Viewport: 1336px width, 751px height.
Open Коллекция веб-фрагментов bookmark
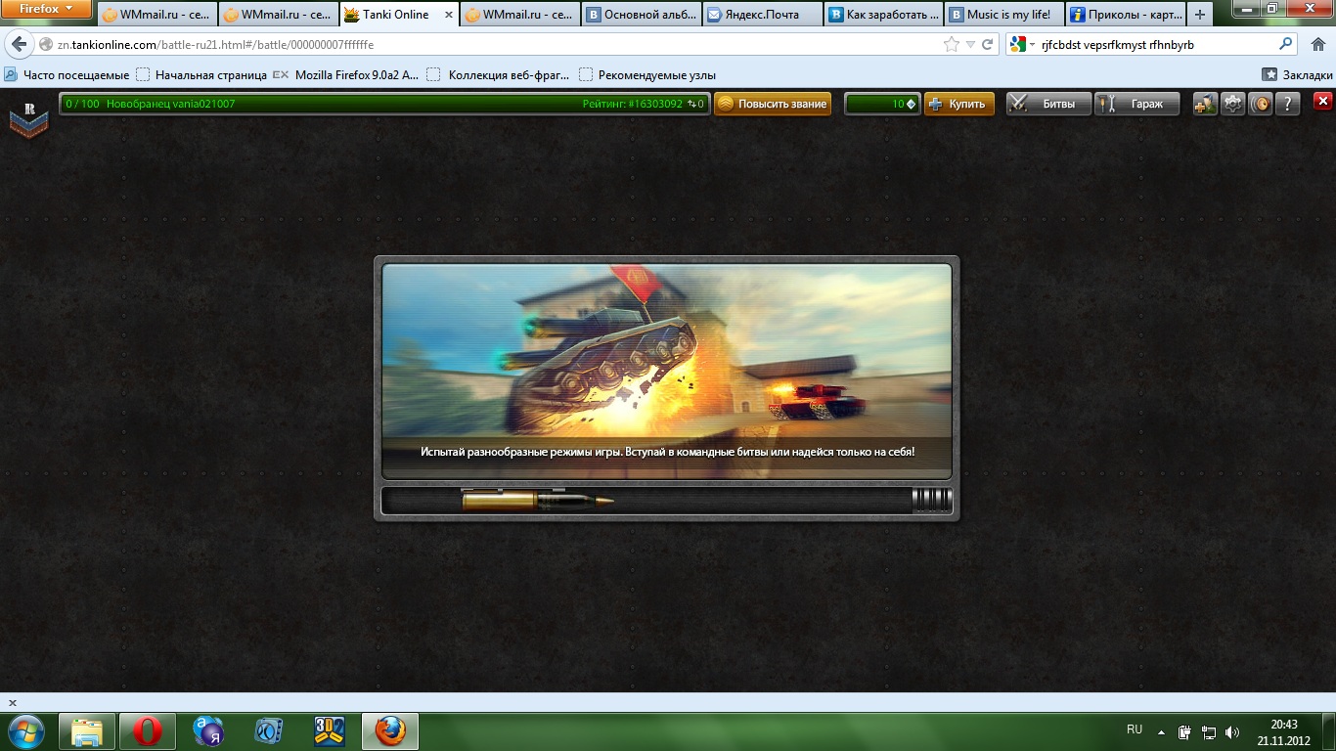coord(499,75)
